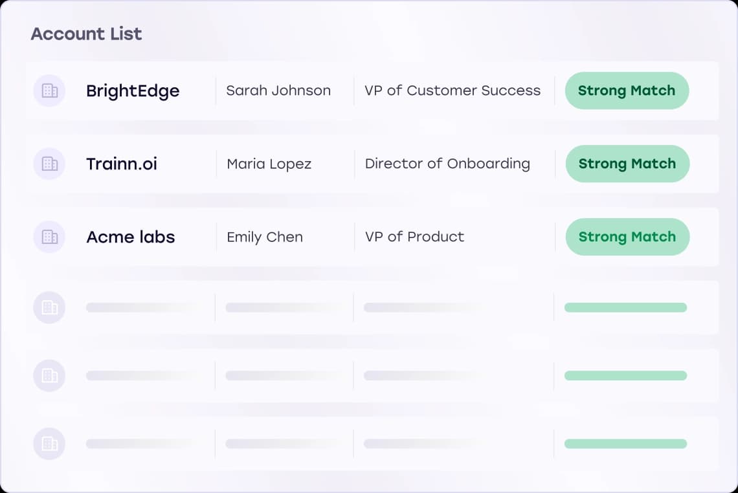Click the Strong Match label for Trainn.oi
738x493 pixels.
[x=627, y=164]
